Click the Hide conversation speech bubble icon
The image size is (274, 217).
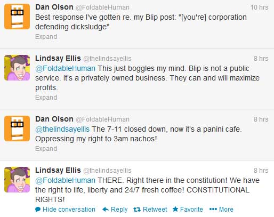click(38, 210)
